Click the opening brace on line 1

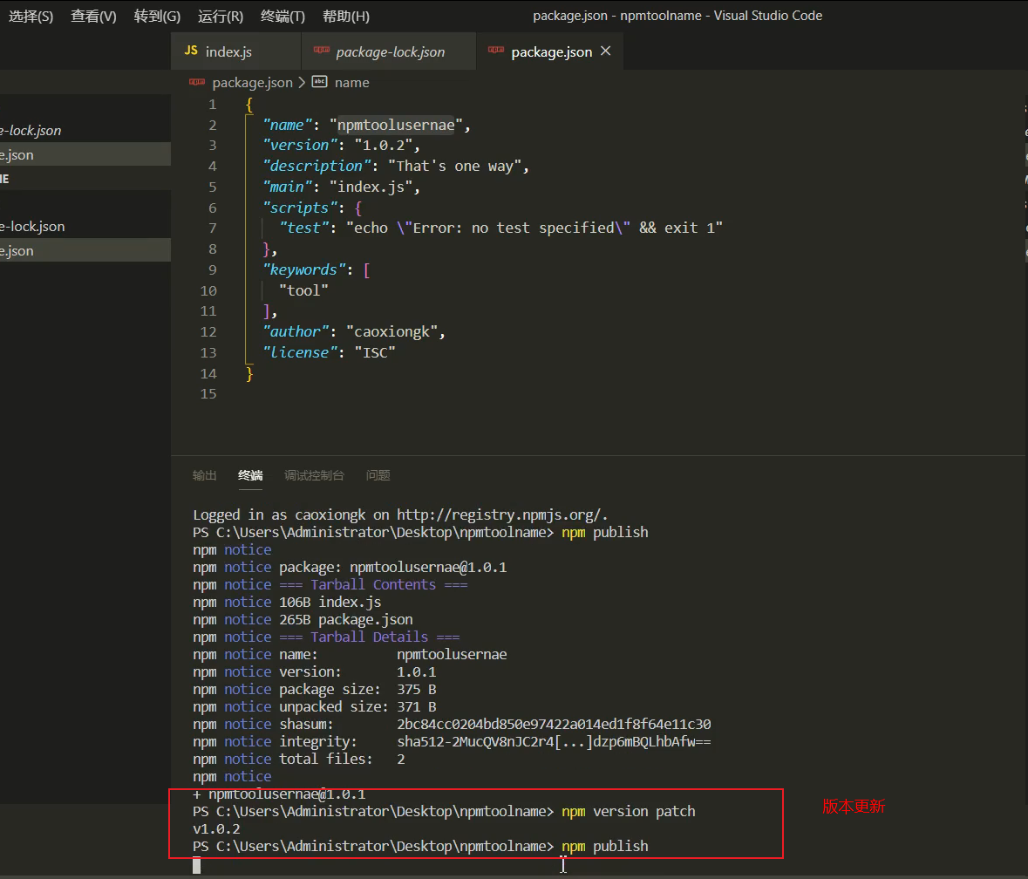tap(249, 105)
